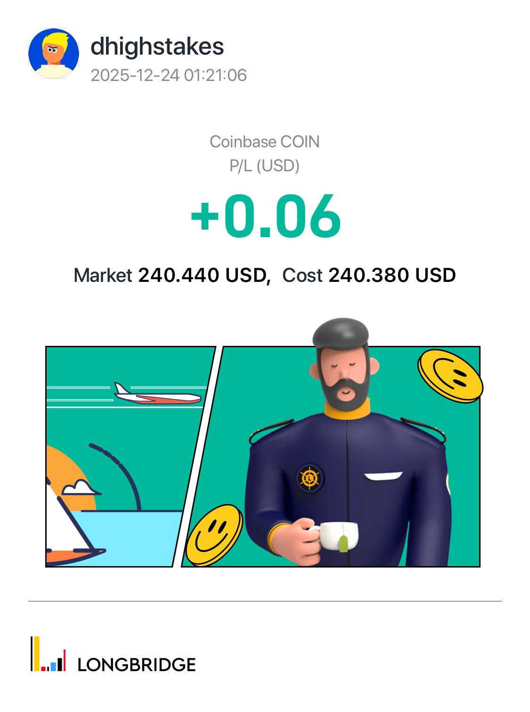Tap the Longbridge bar chart logo icon
Viewport: 530px width, 712px height.
tap(48, 654)
